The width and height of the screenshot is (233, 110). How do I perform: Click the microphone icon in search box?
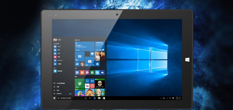(86, 98)
